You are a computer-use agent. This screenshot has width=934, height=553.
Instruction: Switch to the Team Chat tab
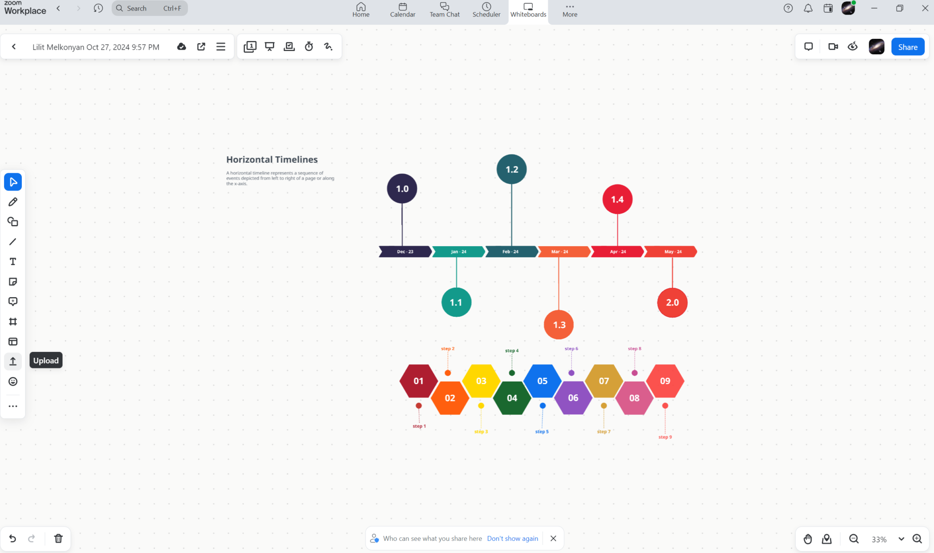(444, 10)
